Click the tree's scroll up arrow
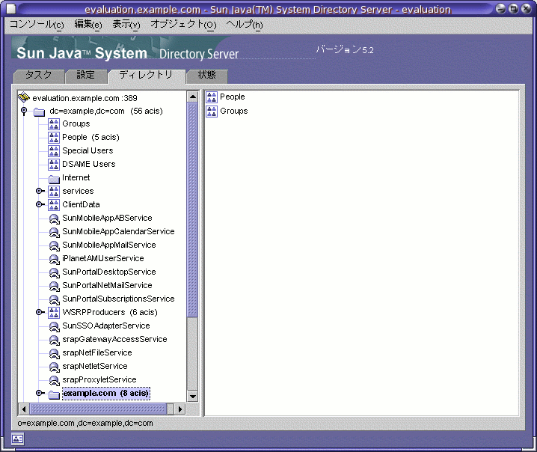Image resolution: width=537 pixels, height=452 pixels. coord(192,97)
